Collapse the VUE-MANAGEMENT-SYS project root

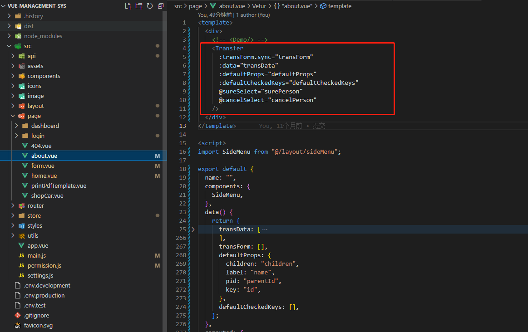[x=3, y=6]
